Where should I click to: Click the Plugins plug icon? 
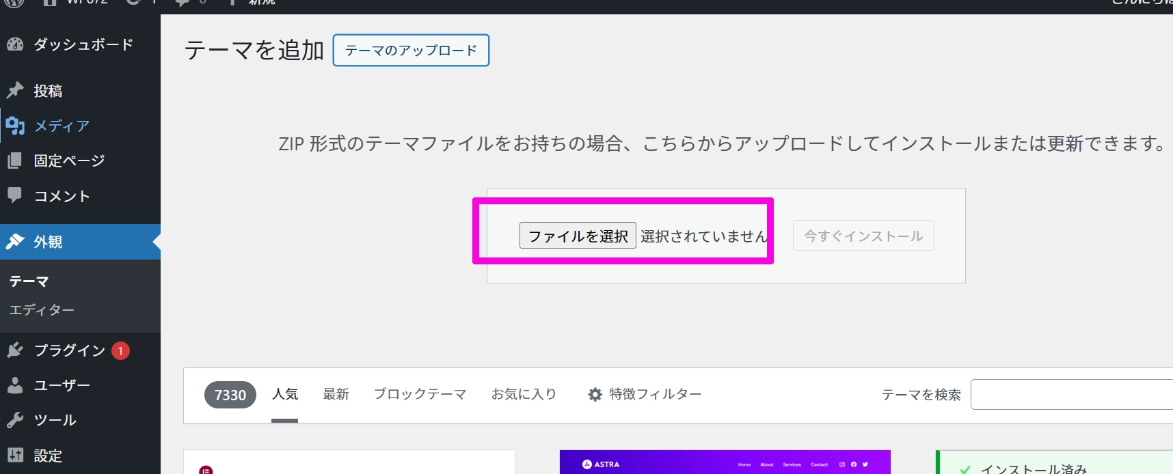[15, 350]
